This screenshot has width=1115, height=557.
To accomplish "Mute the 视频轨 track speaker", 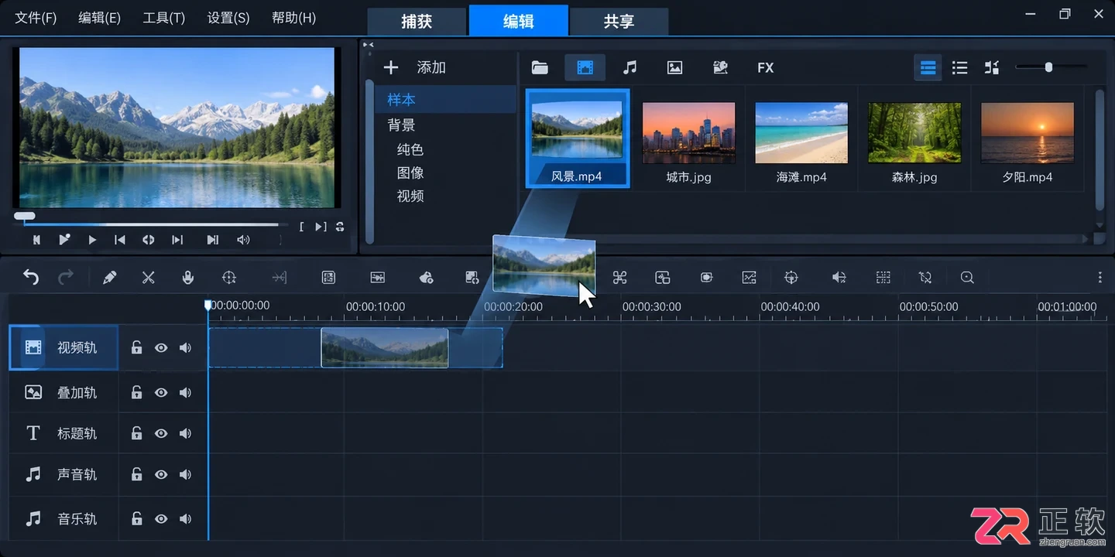I will point(185,348).
